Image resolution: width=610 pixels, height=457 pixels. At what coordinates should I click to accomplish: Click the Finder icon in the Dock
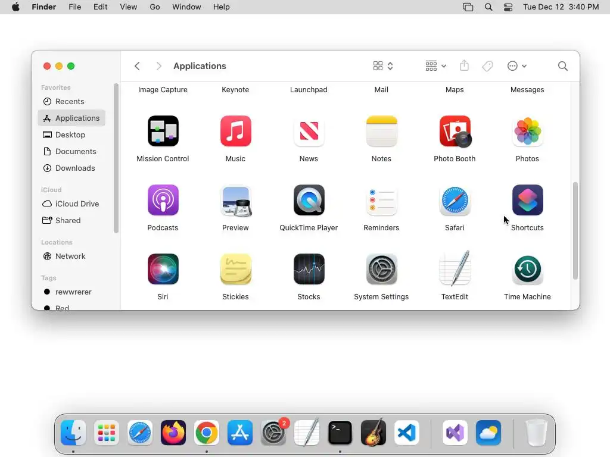[x=73, y=433]
